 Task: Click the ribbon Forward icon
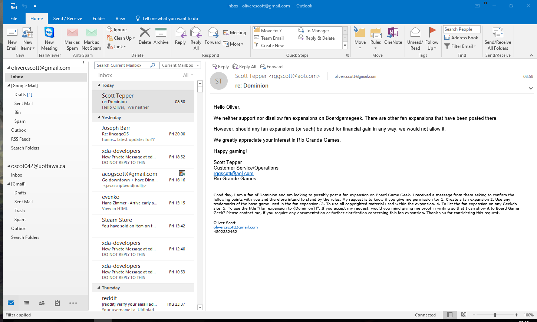click(x=213, y=36)
